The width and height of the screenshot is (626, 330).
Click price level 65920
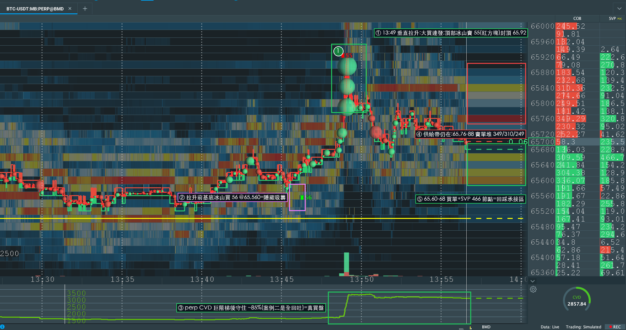coord(542,57)
